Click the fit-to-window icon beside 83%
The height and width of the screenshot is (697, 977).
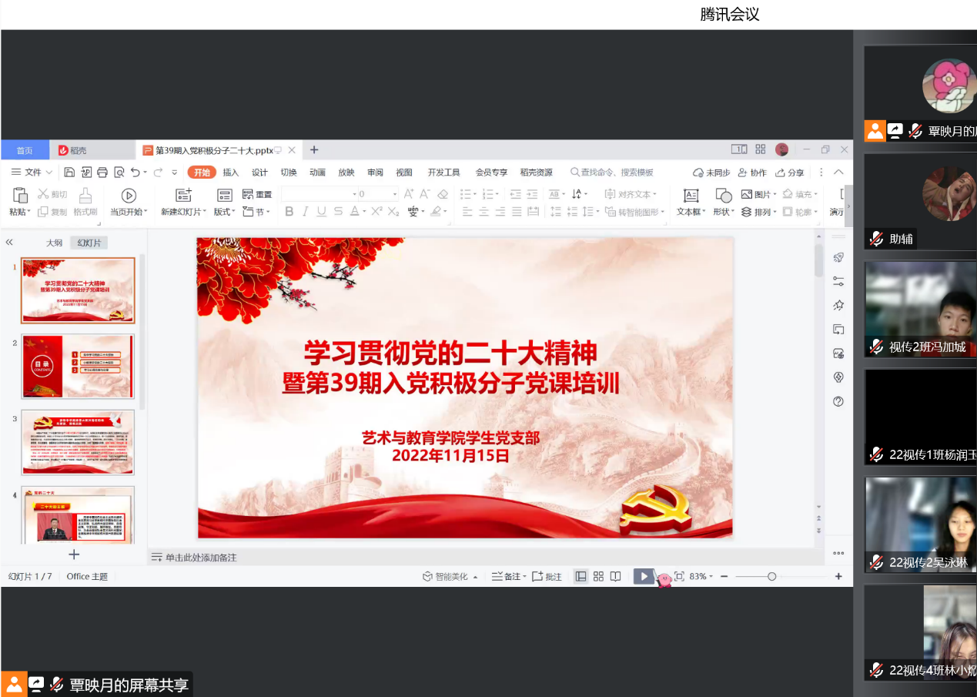[x=679, y=576]
